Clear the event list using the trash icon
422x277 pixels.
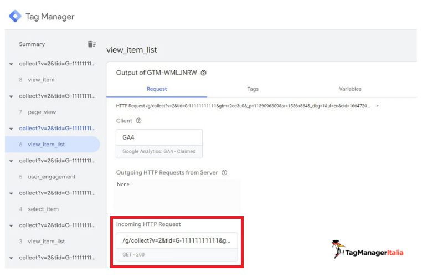click(92, 44)
